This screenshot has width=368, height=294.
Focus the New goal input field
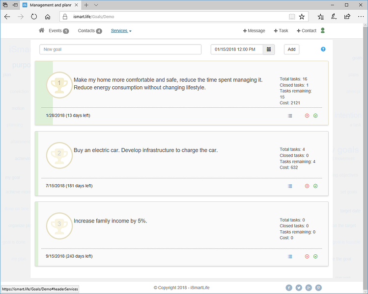coord(120,49)
